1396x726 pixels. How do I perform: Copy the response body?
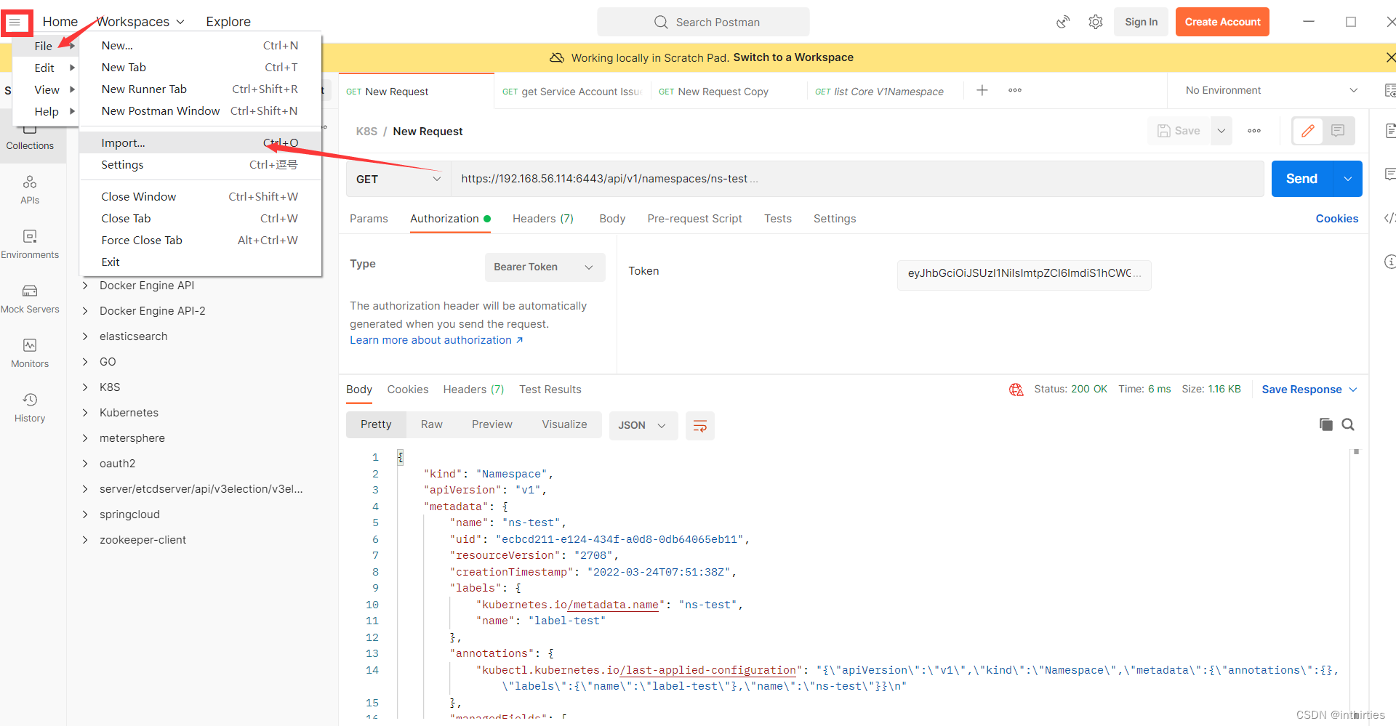click(x=1326, y=424)
